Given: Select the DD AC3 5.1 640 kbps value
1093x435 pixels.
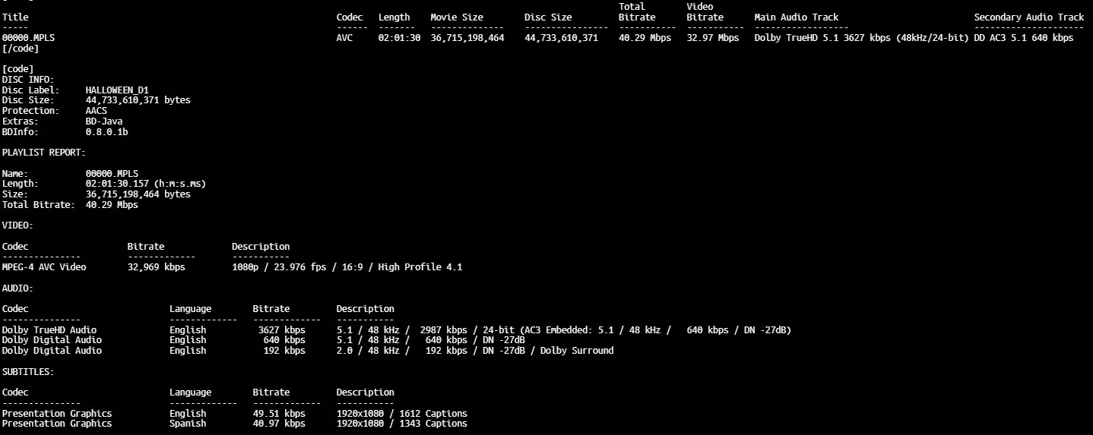Looking at the screenshot, I should click(x=1024, y=38).
